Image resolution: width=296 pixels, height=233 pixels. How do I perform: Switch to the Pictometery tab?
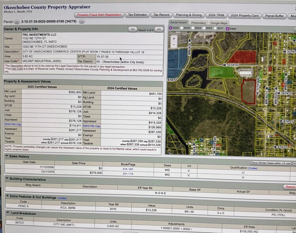coord(198,23)
